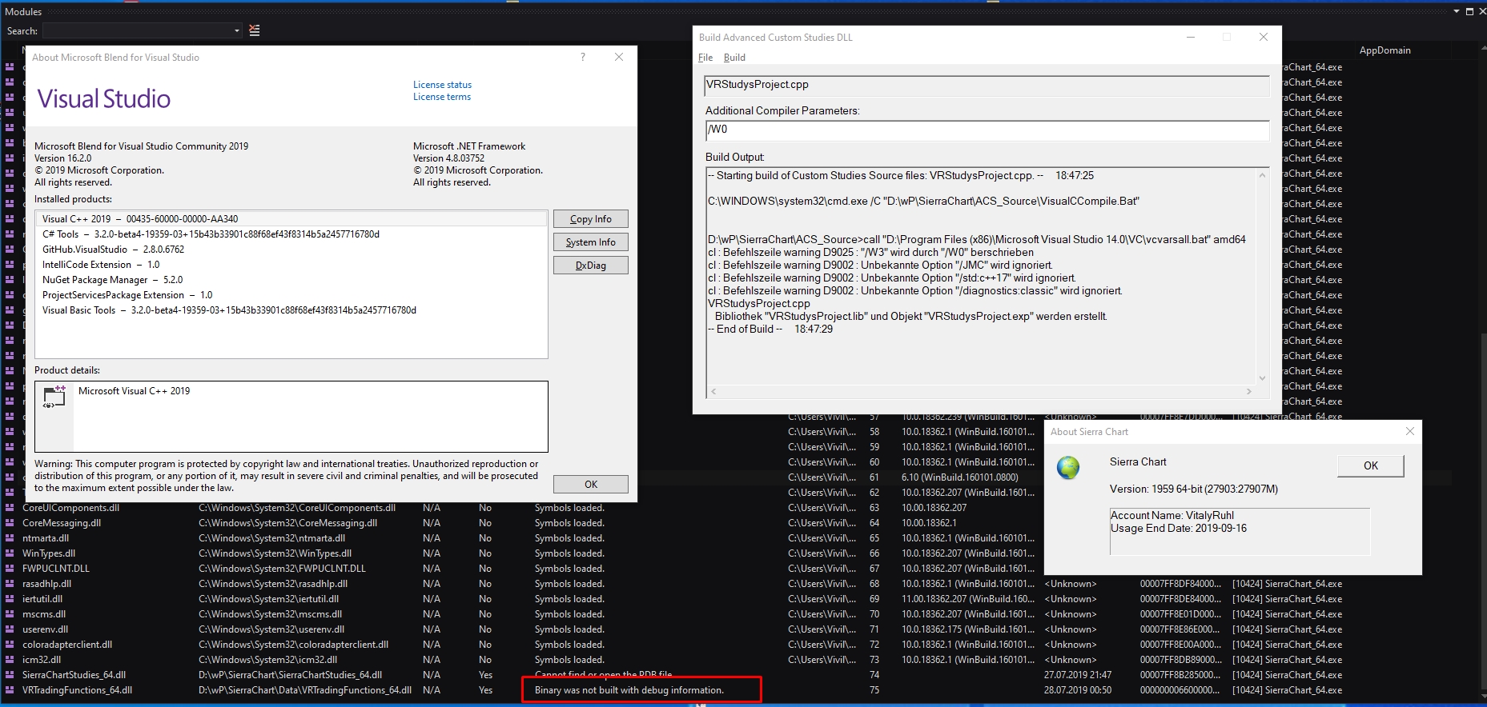Image resolution: width=1487 pixels, height=707 pixels.
Task: Click Build Output scrollbar down arrow
Action: click(x=1263, y=378)
